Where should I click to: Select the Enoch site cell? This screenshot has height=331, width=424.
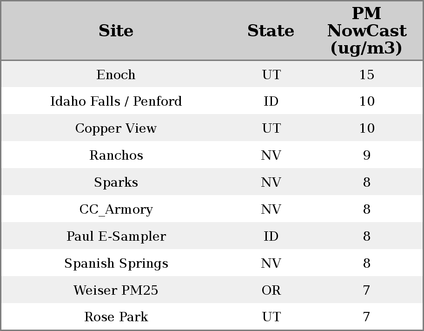coord(116,75)
